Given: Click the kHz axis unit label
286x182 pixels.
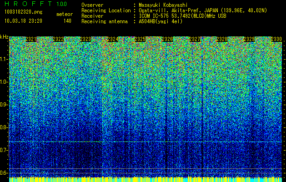Looking at the screenshot, I should (x=4, y=37).
